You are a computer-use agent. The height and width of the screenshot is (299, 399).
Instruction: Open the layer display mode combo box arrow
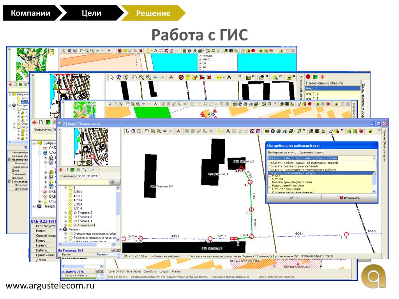375,158
